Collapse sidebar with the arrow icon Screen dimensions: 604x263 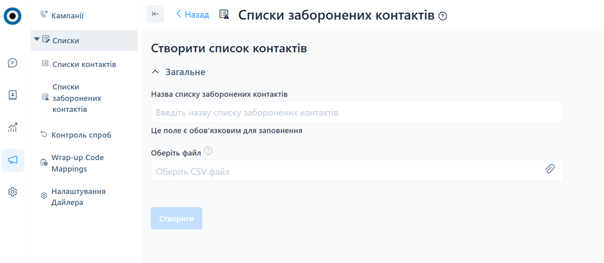(x=155, y=14)
